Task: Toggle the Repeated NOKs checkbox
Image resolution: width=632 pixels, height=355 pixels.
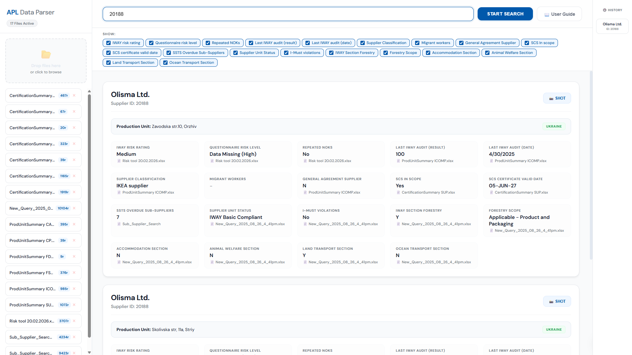Action: click(208, 43)
